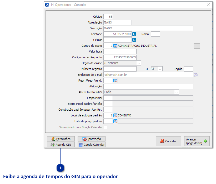Click the phone icon beside Telefone

[134, 34]
